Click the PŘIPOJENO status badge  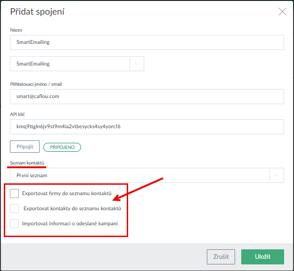point(62,147)
